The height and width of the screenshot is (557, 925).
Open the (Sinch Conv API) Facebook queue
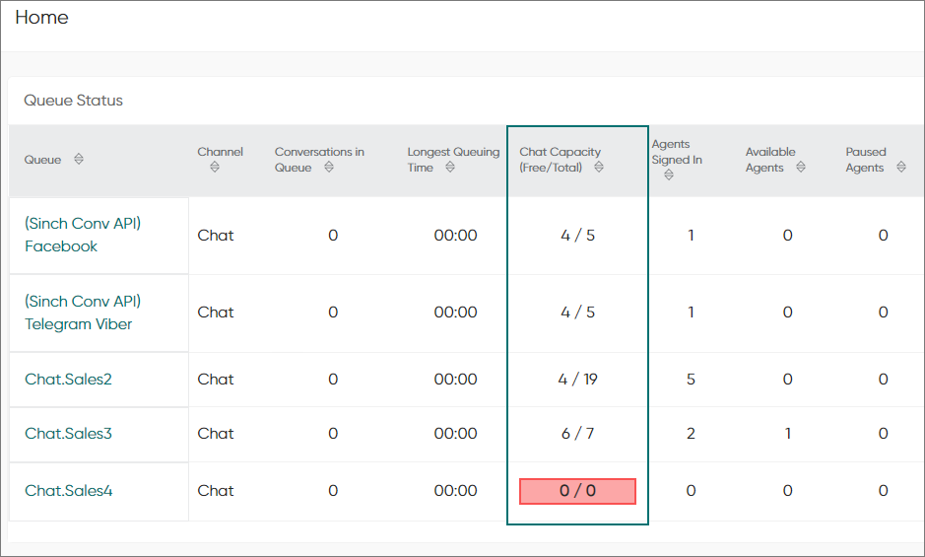pos(83,235)
